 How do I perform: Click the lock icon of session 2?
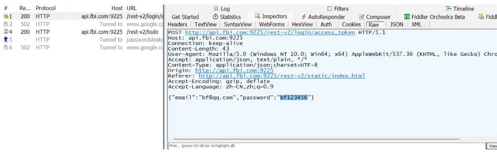click(x=6, y=24)
